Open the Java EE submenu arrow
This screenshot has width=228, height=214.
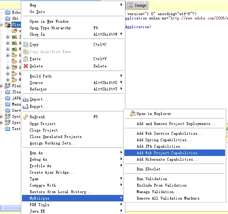[121, 211]
